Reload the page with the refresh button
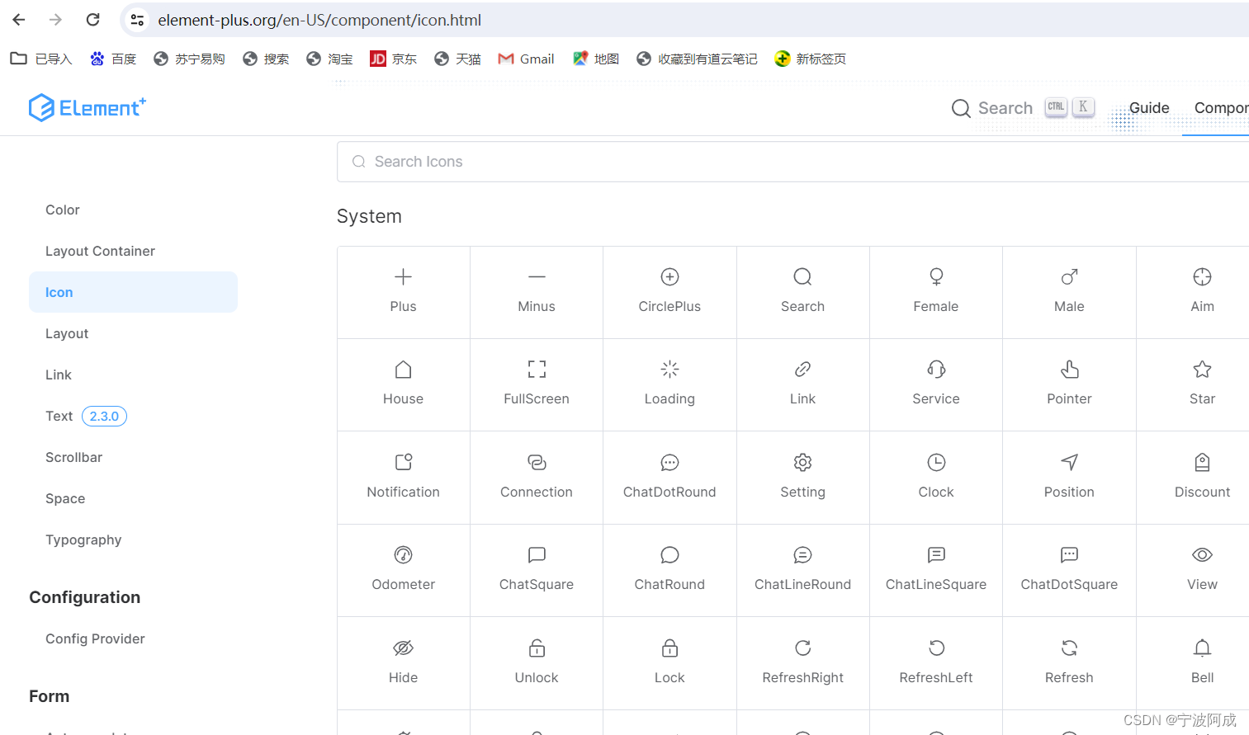This screenshot has width=1249, height=735. pos(92,19)
